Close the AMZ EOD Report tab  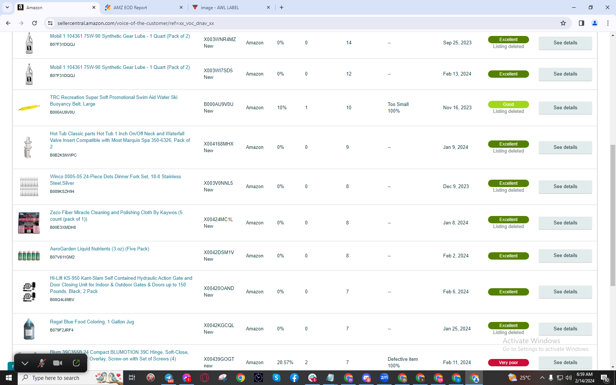coord(181,7)
